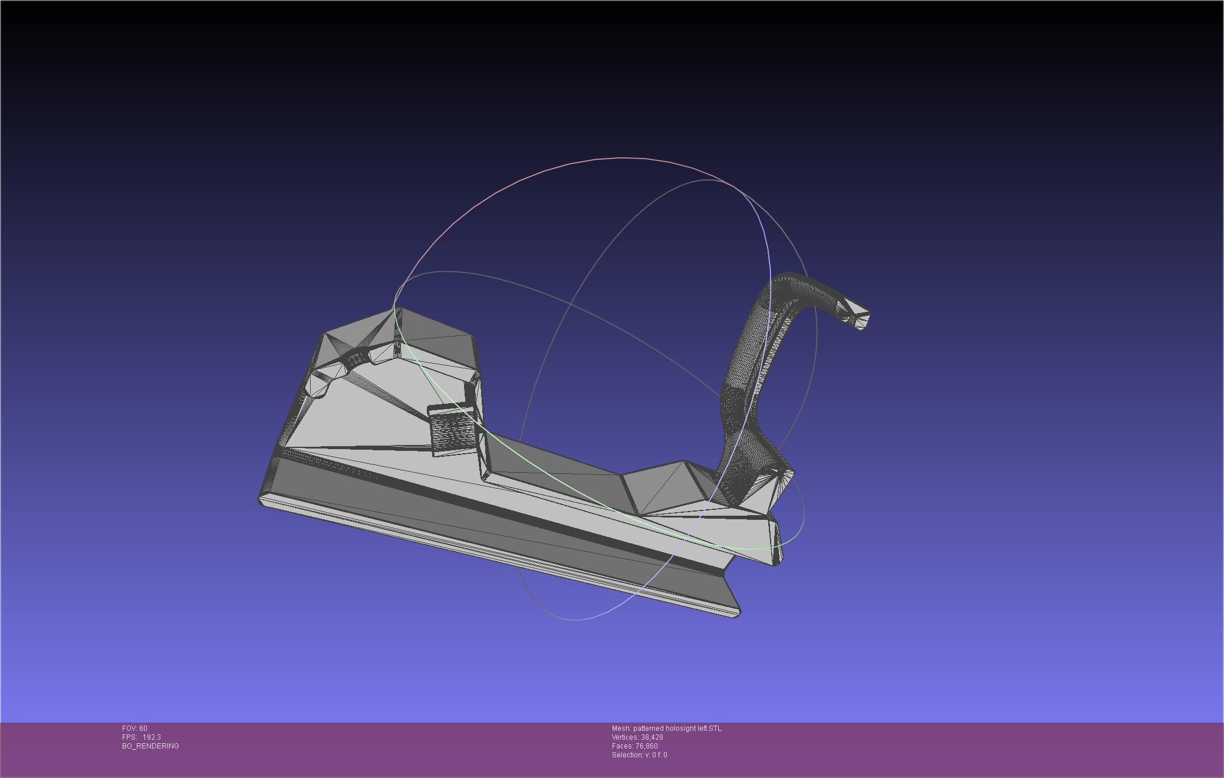Click the FPS counter text

tap(141, 737)
